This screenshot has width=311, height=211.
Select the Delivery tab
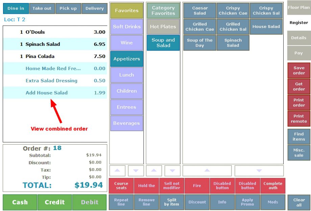click(95, 8)
